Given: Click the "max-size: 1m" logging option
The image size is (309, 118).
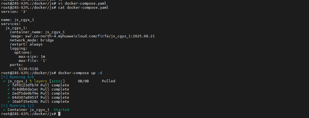Looking at the screenshot, I should pyautogui.click(x=32, y=57).
